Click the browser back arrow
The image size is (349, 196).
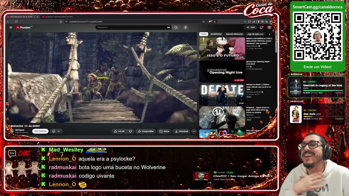pos(8,22)
